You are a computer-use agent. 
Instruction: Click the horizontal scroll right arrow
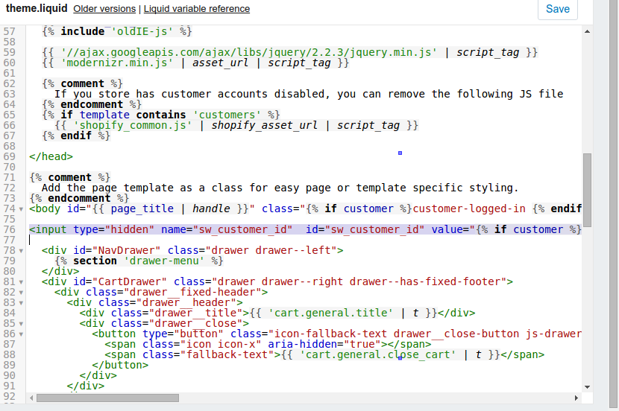click(x=576, y=398)
